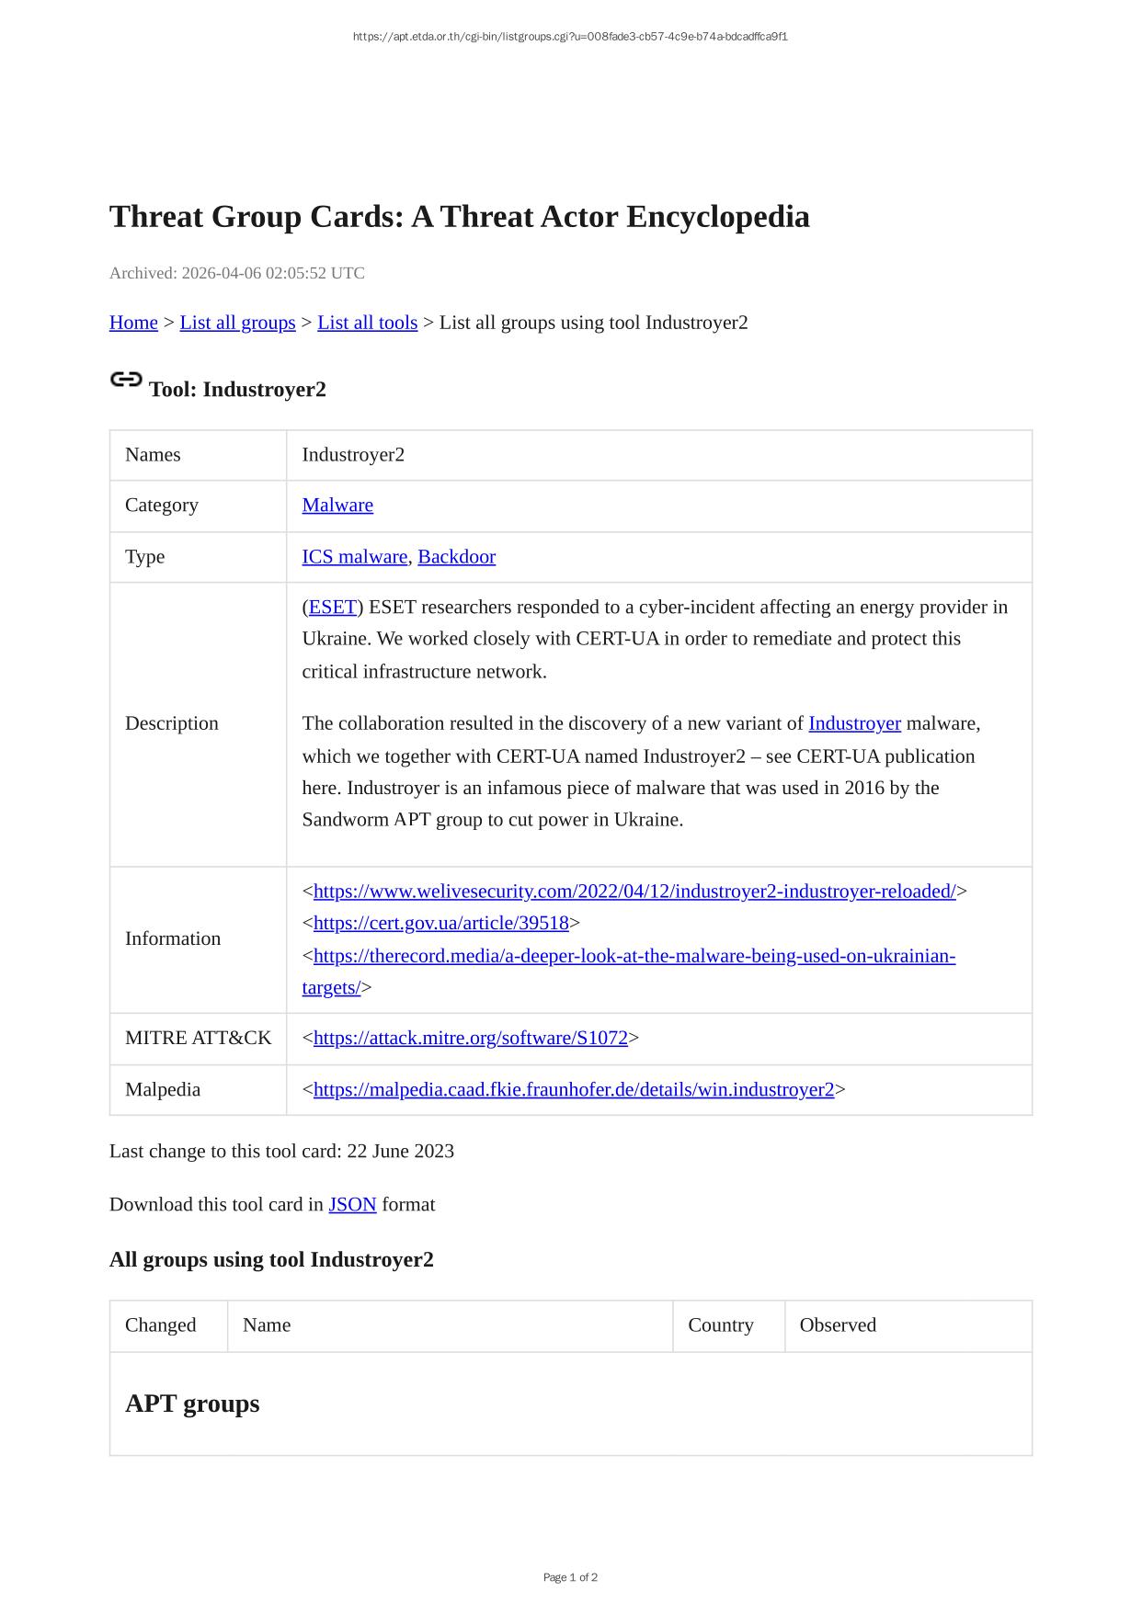Click the Backdoor type link

pos(456,557)
